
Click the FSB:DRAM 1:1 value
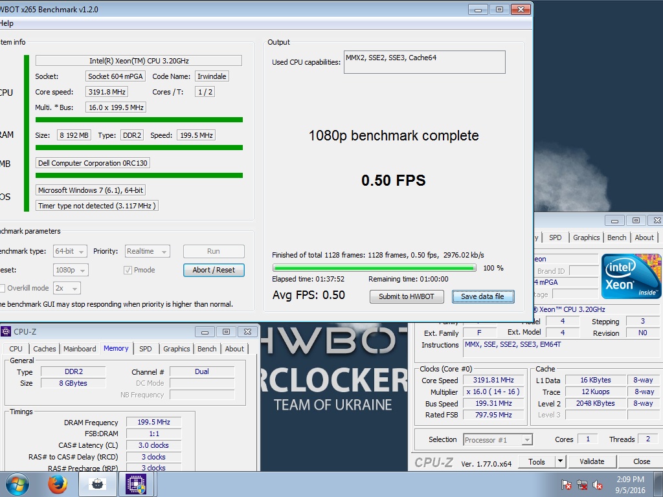[x=153, y=434]
